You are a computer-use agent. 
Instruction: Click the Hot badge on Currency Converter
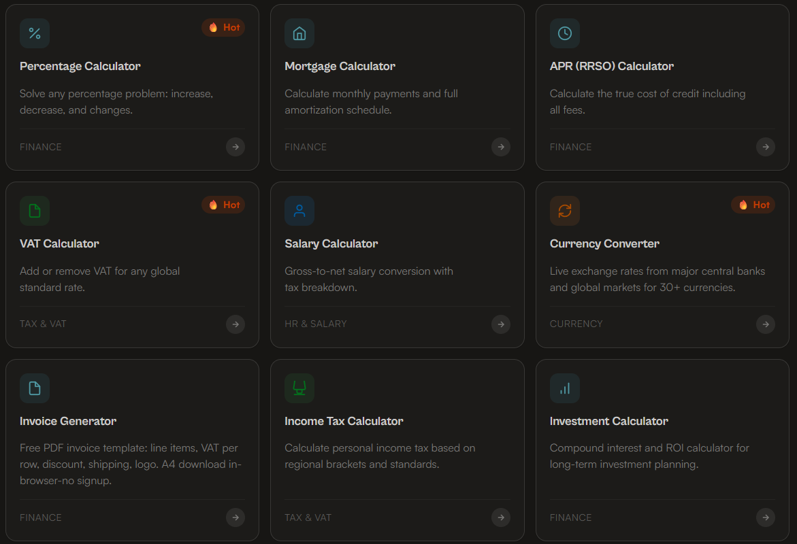[753, 205]
